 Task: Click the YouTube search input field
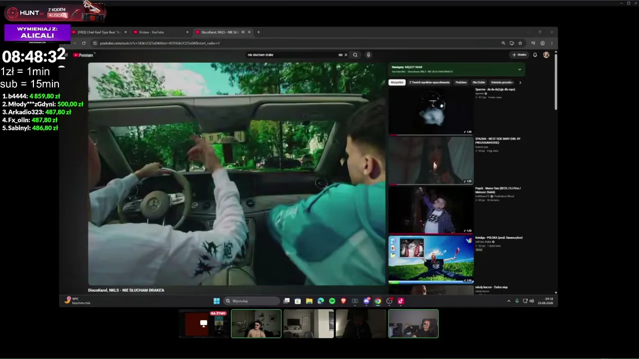[294, 55]
